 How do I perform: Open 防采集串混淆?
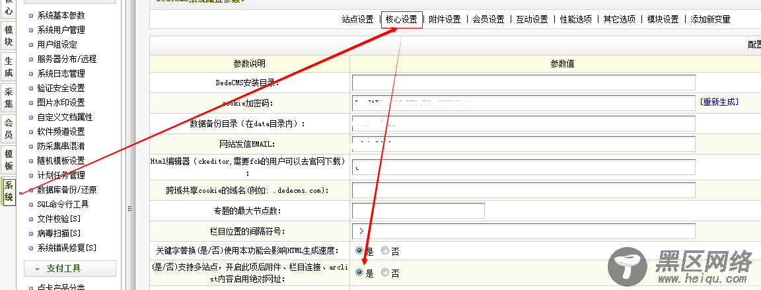coord(61,147)
